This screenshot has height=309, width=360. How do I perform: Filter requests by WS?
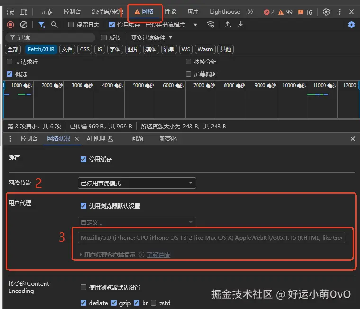pyautogui.click(x=186, y=49)
